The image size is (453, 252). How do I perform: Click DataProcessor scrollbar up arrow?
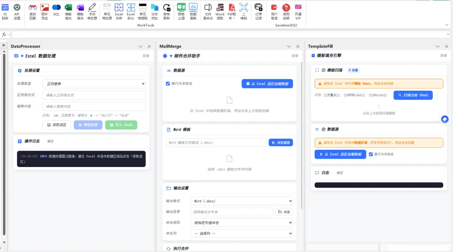coord(4,51)
